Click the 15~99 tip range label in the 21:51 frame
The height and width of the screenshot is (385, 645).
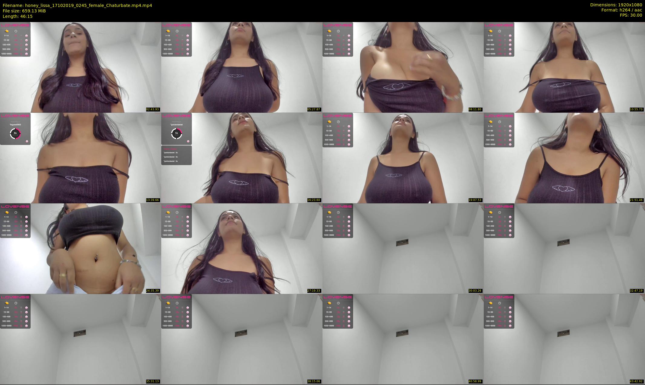(x=490, y=131)
